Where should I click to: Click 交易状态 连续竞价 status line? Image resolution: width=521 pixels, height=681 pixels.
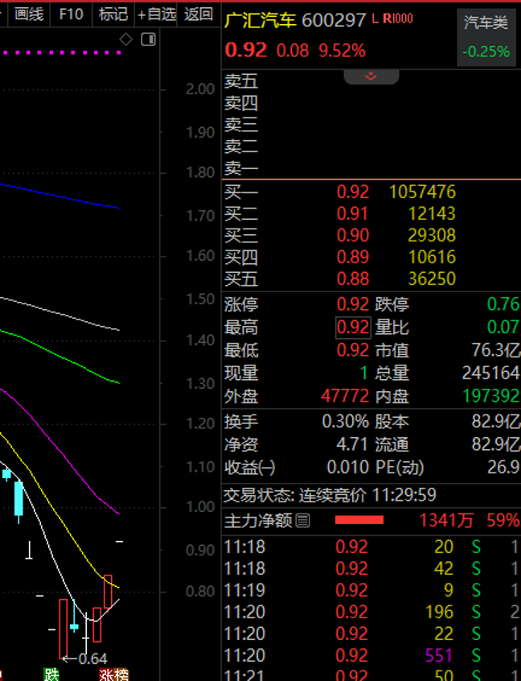coord(330,495)
